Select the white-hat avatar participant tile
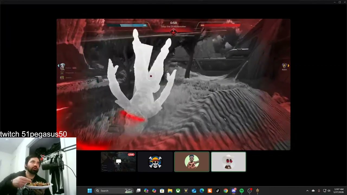The height and width of the screenshot is (195, 347). [229, 162]
